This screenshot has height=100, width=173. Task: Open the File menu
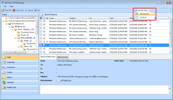click(x=5, y=6)
